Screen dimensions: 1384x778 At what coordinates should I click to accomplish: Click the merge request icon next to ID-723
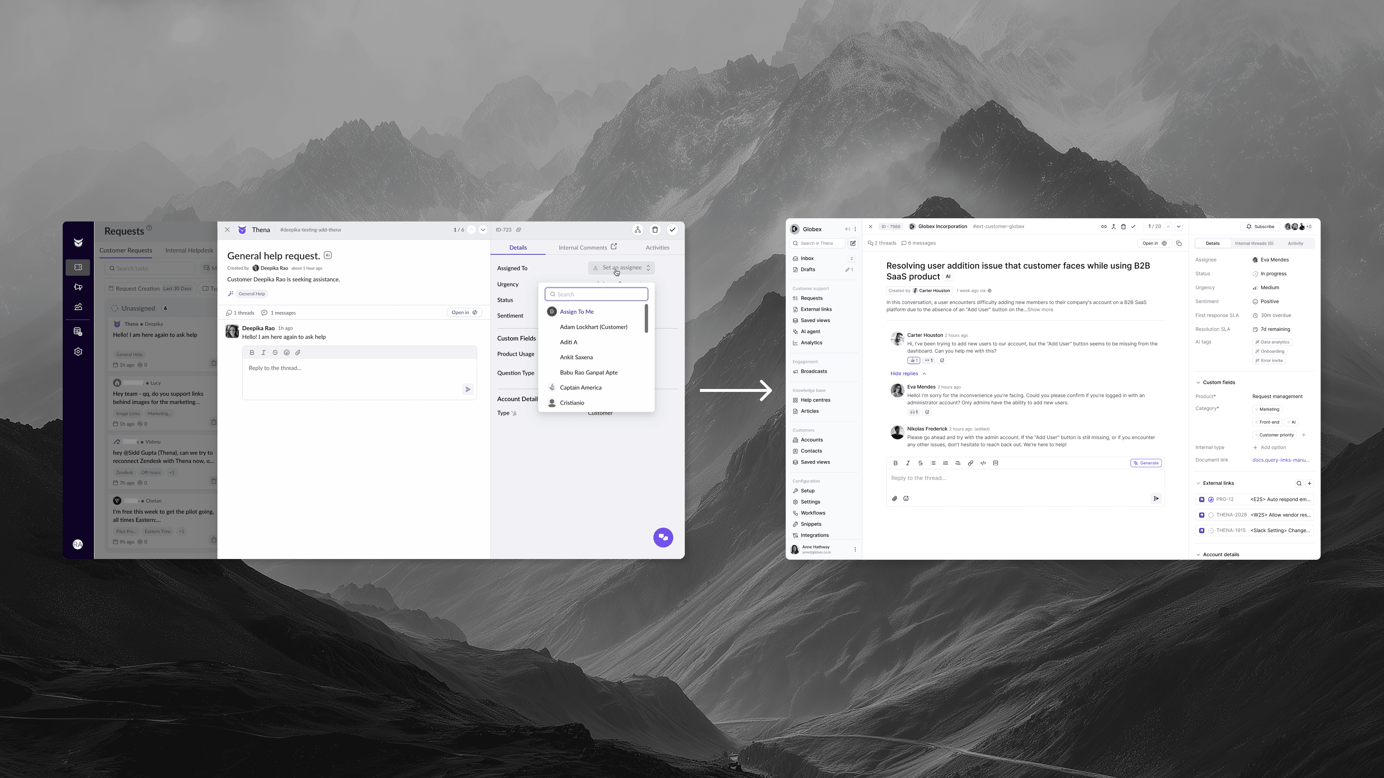(x=638, y=230)
